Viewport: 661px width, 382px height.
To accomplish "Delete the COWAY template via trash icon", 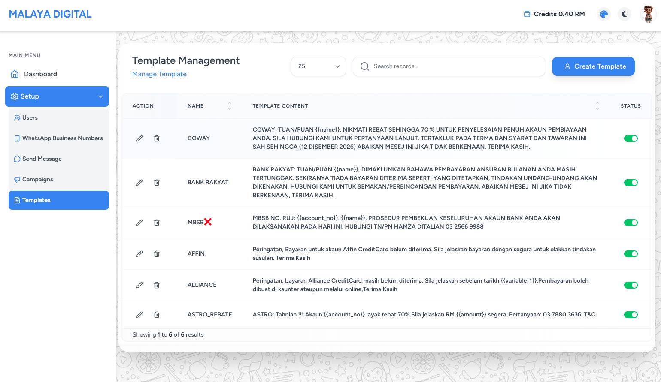I will click(x=157, y=138).
